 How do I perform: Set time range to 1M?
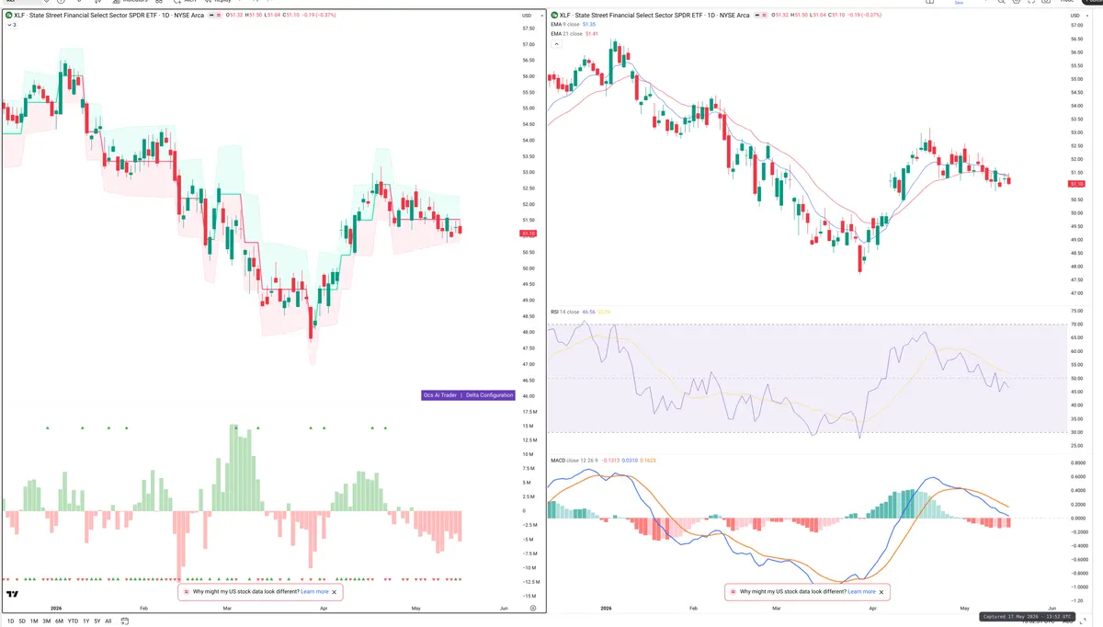point(34,621)
